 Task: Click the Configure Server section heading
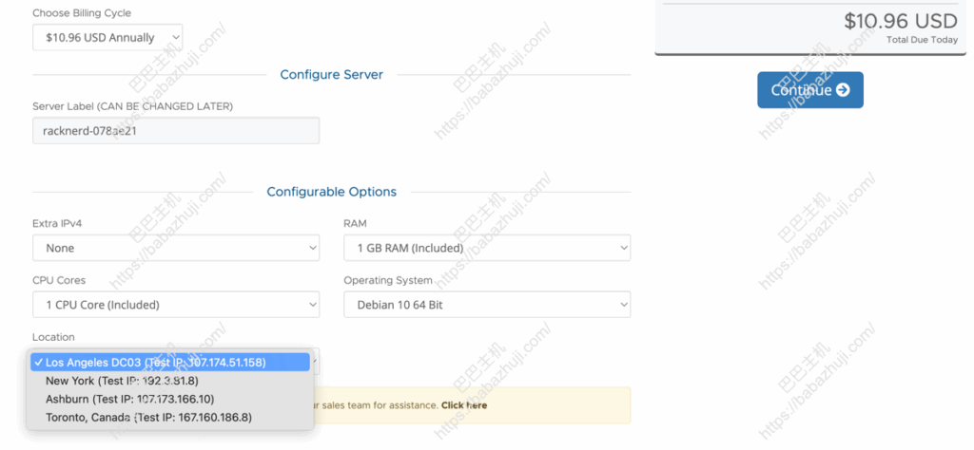click(331, 75)
